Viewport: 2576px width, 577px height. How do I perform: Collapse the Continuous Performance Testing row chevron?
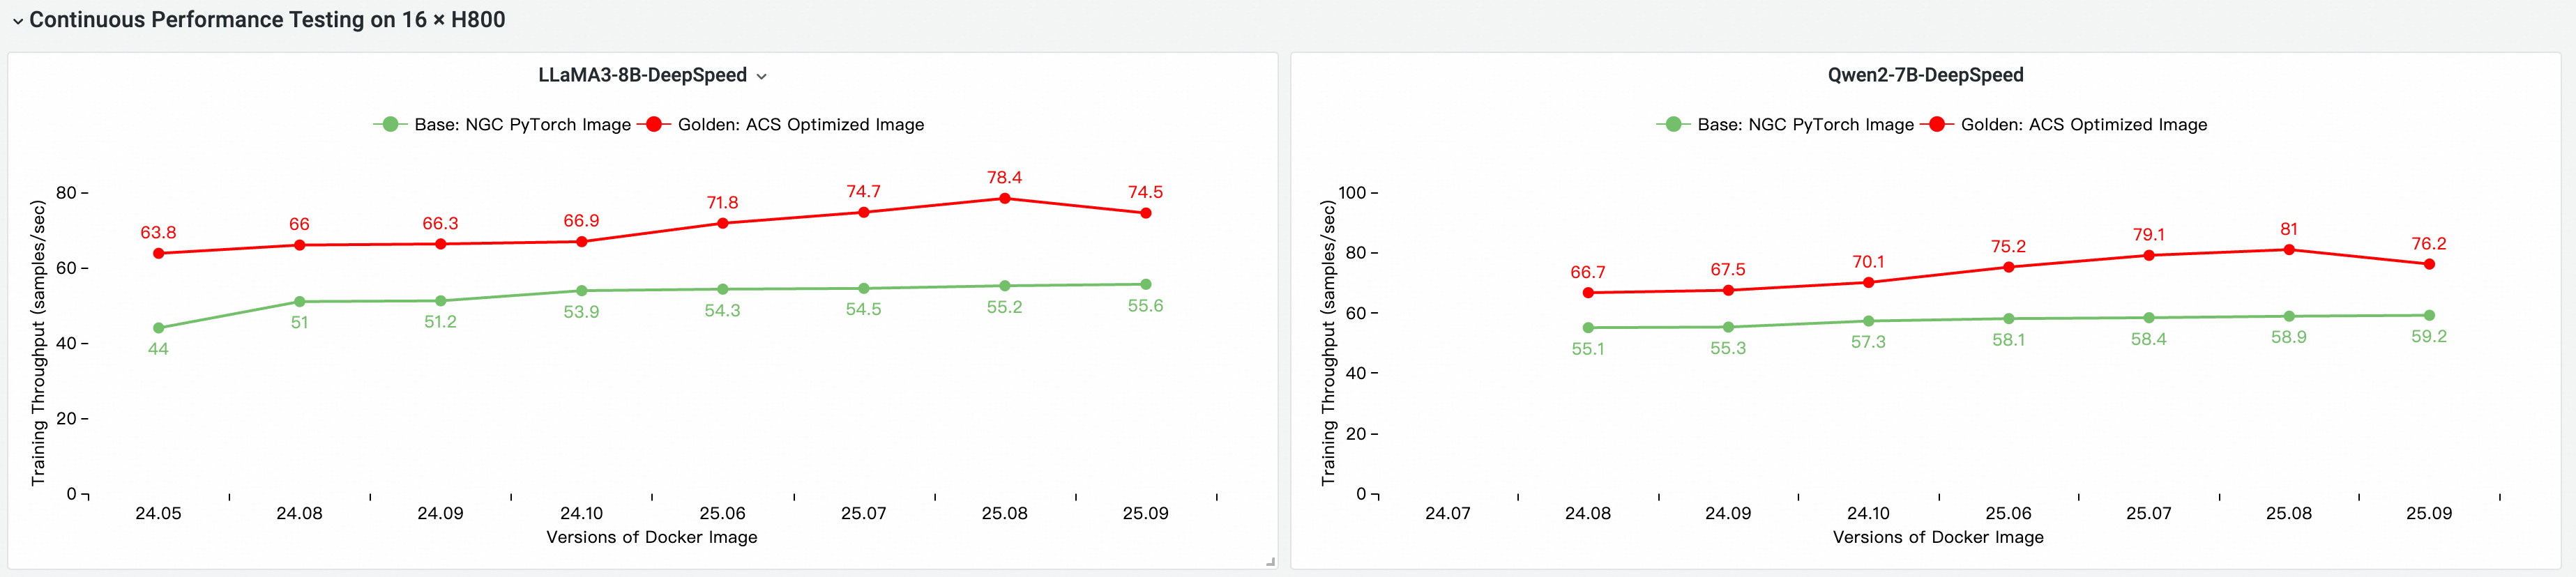click(17, 21)
